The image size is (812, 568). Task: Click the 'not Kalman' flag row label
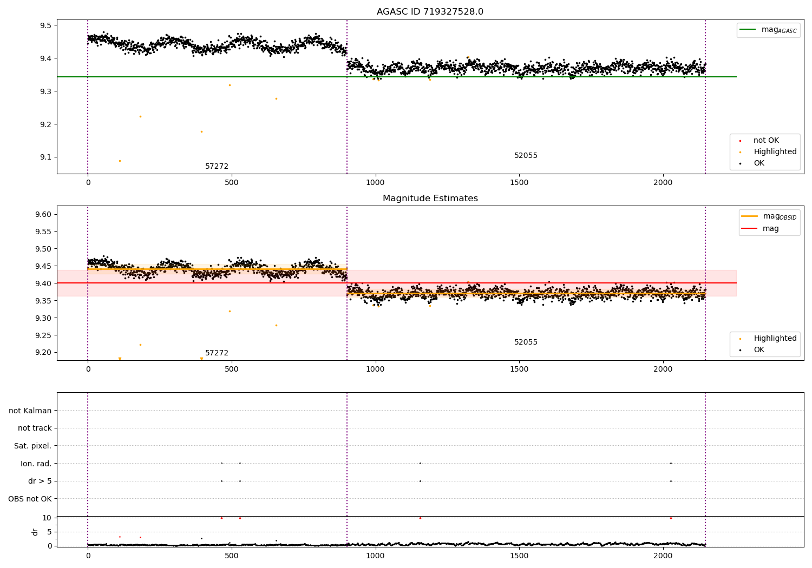pyautogui.click(x=30, y=411)
